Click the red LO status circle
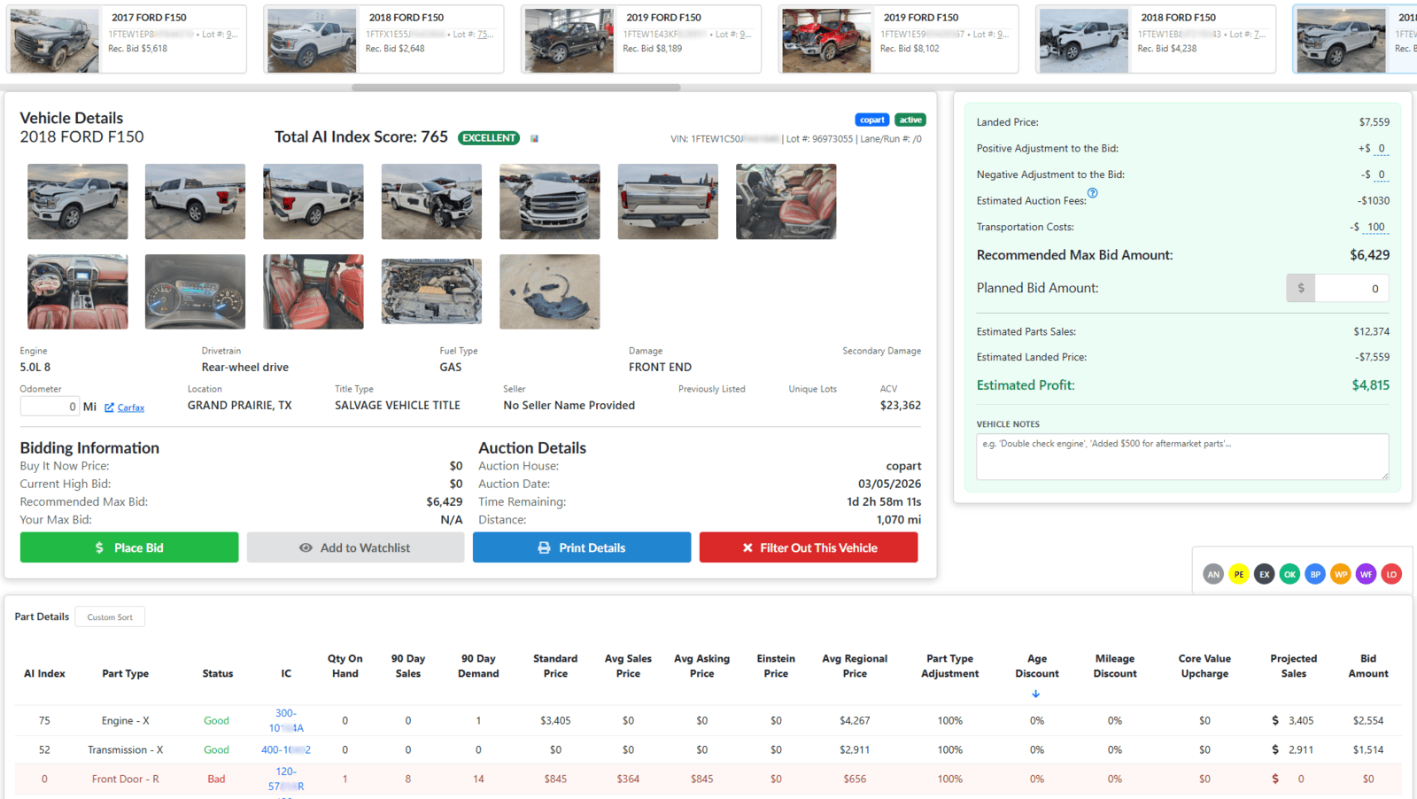The image size is (1417, 799). pyautogui.click(x=1391, y=574)
